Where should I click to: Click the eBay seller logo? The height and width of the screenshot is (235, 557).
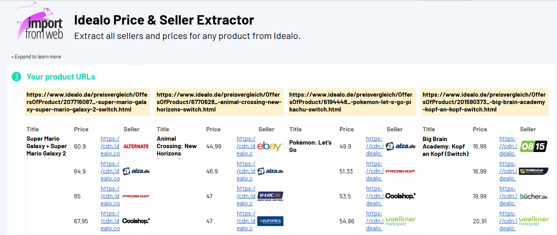(x=270, y=146)
